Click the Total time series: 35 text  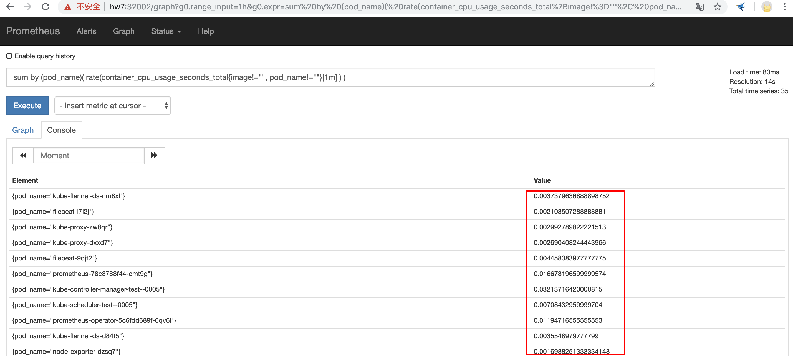pos(759,91)
